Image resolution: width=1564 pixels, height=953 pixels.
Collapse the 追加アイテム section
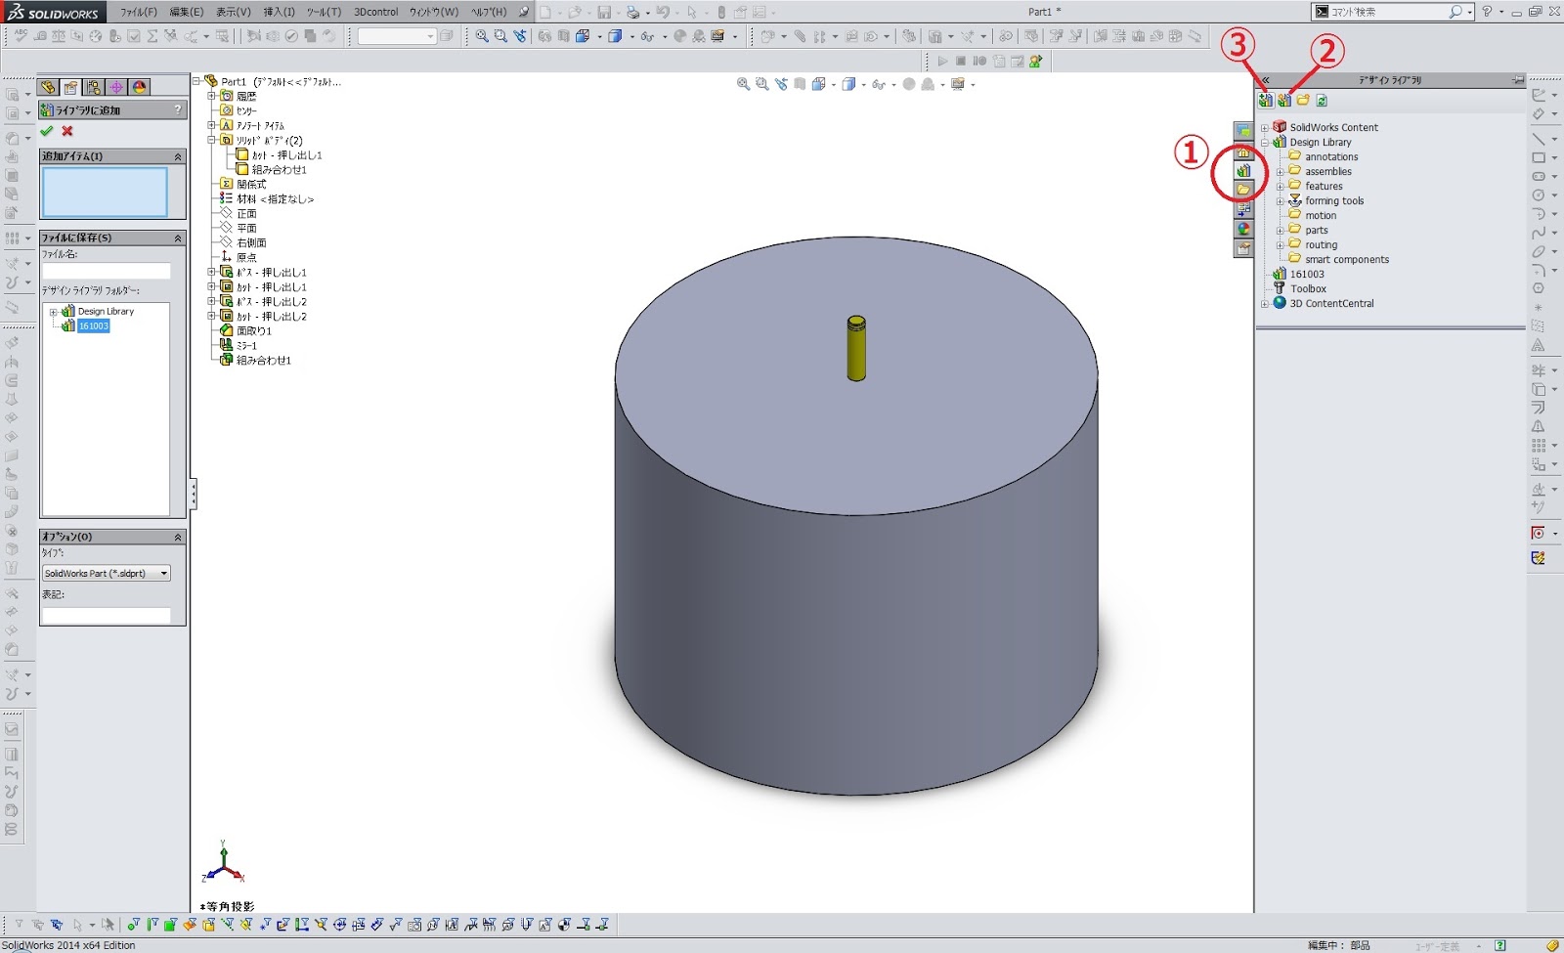(178, 156)
